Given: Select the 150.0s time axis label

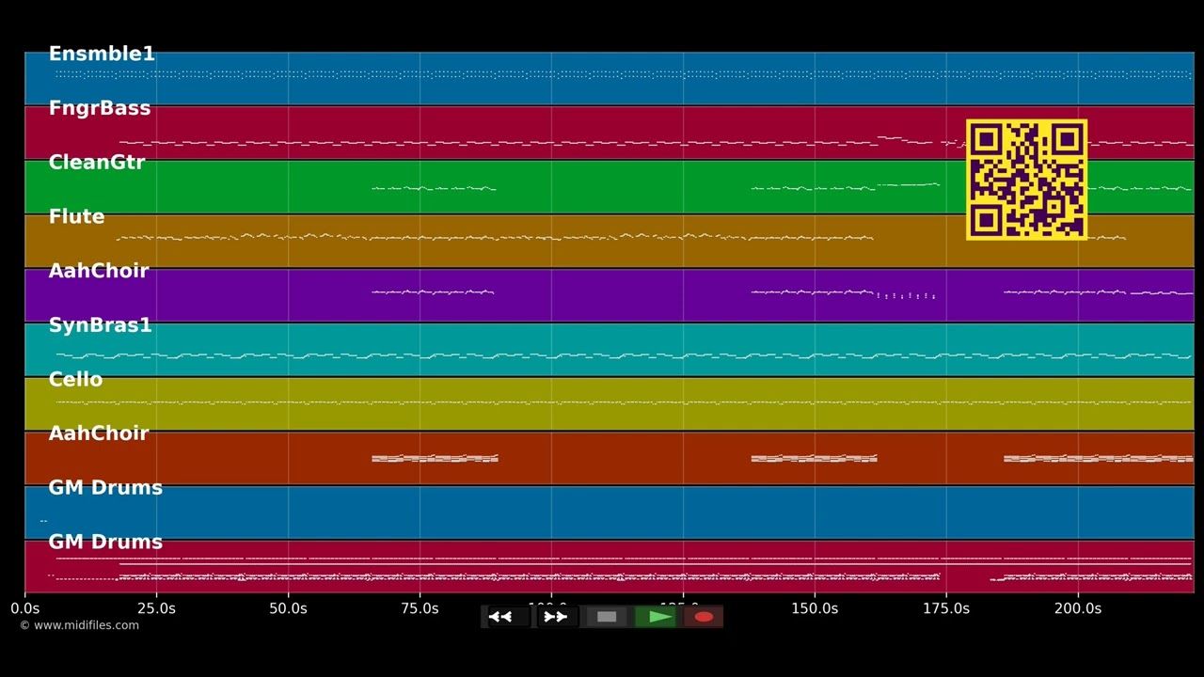Looking at the screenshot, I should click(815, 608).
